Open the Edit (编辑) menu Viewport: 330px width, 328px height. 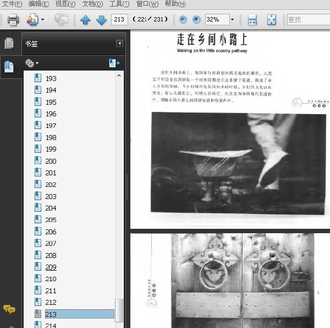point(38,4)
